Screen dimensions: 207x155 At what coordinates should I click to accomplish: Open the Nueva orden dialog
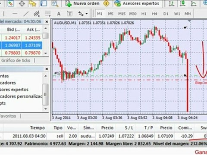point(82,3)
